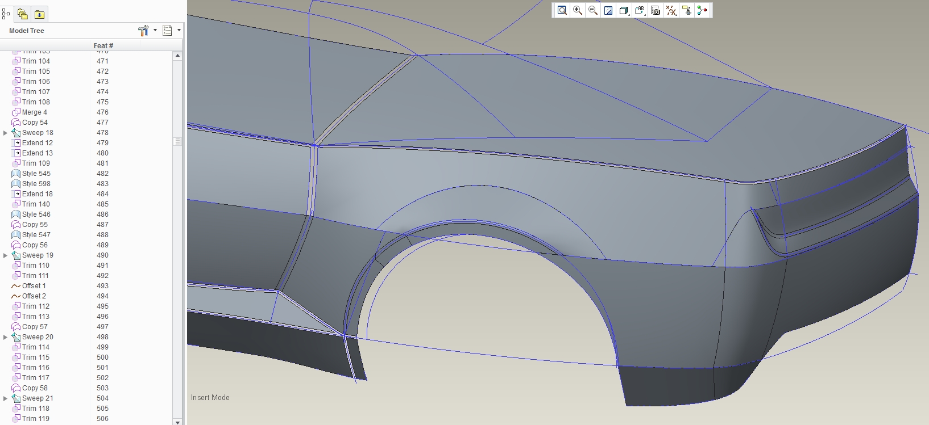
Task: Switch to the Folder Browser tab
Action: pos(22,14)
